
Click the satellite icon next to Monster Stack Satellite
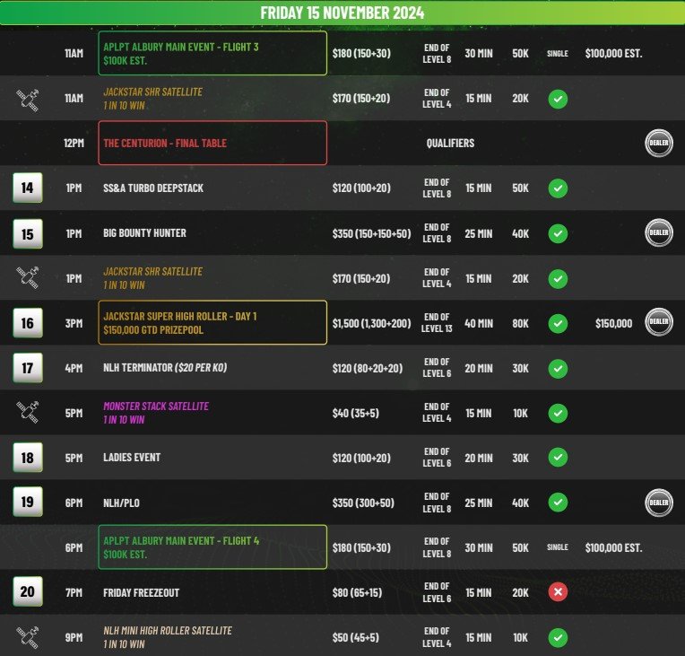(x=27, y=413)
